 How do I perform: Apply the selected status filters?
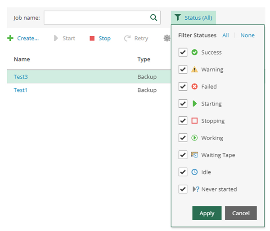tap(207, 213)
